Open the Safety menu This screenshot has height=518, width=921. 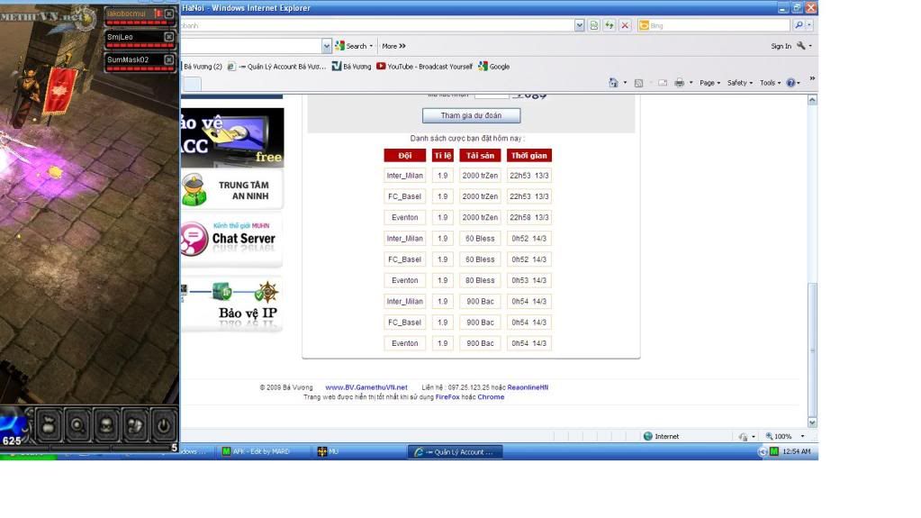click(739, 83)
